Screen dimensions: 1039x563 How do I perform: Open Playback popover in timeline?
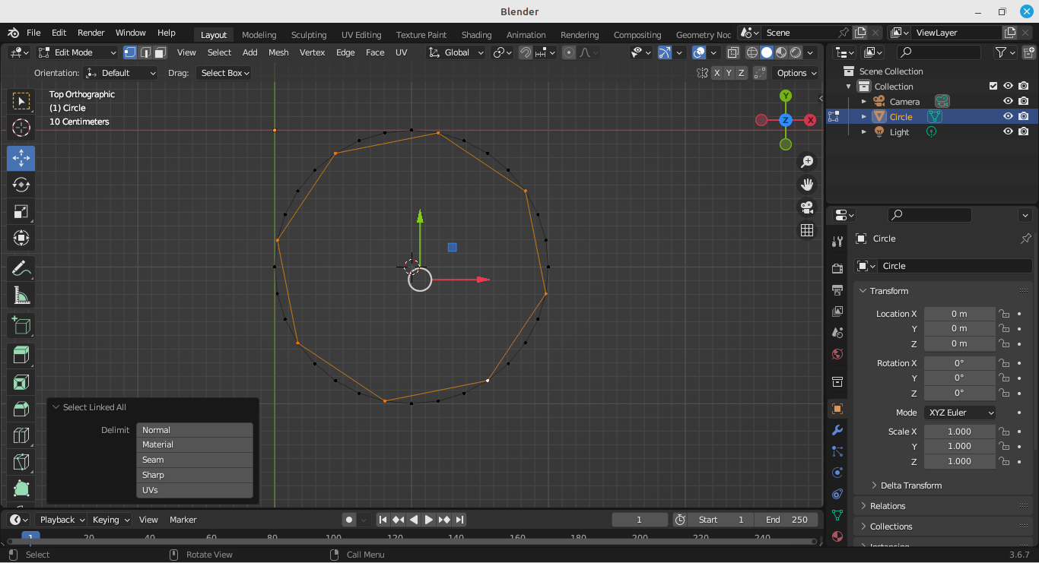62,520
